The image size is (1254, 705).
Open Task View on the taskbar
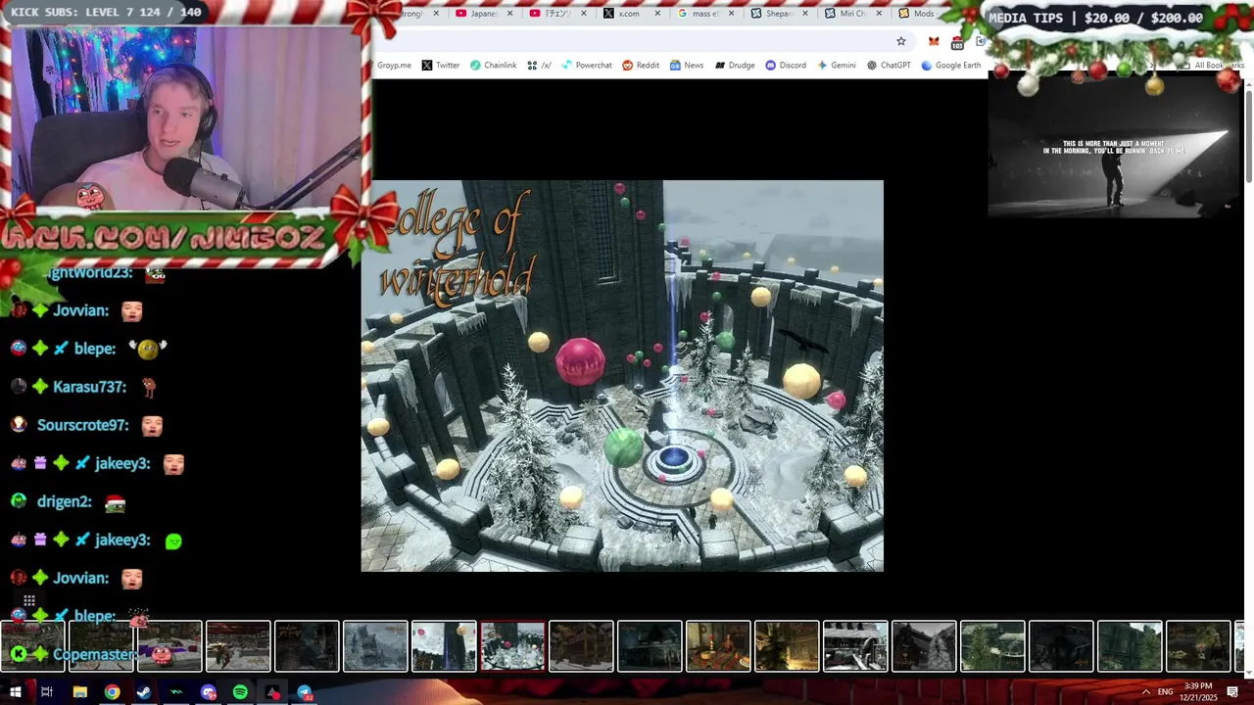pyautogui.click(x=46, y=692)
